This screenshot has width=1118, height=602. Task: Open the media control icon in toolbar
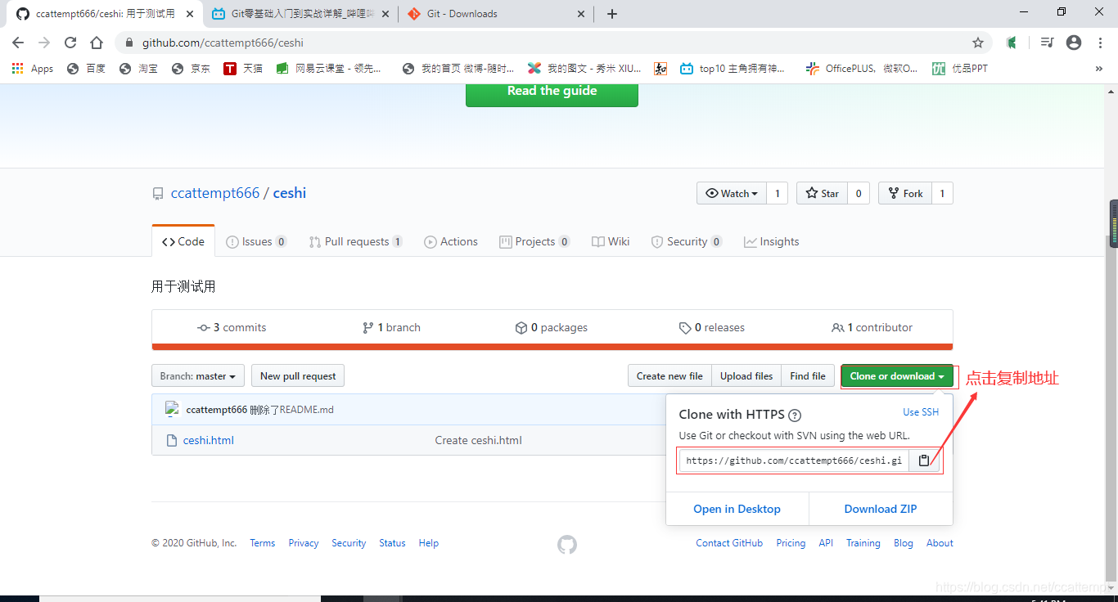(1047, 43)
